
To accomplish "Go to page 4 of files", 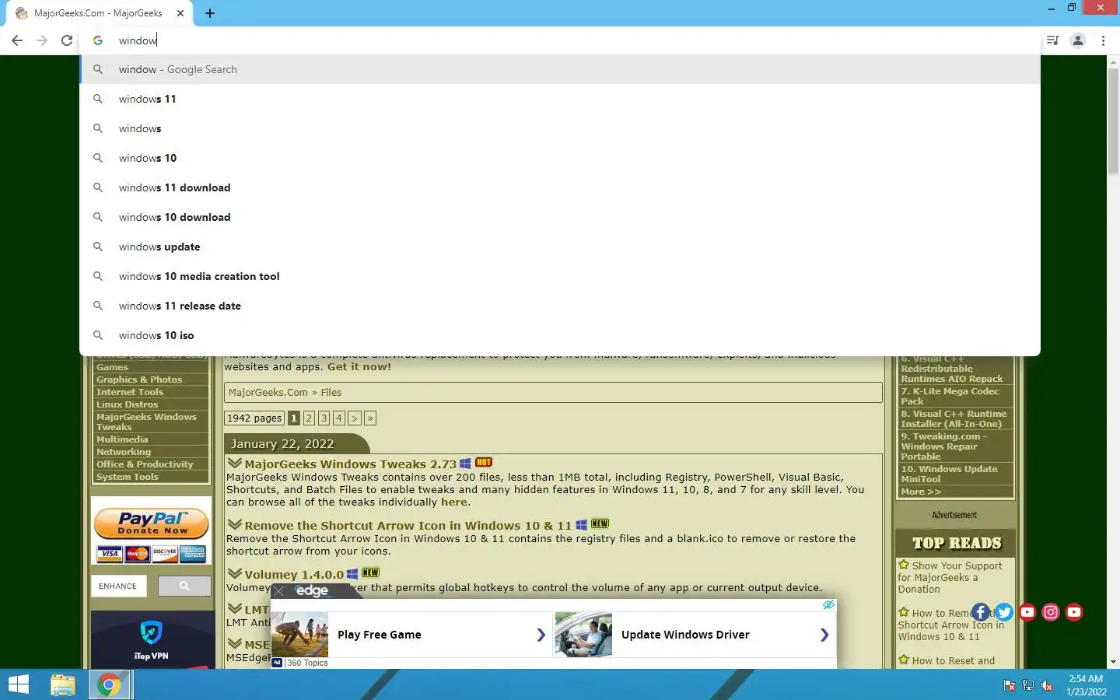I will pyautogui.click(x=339, y=418).
